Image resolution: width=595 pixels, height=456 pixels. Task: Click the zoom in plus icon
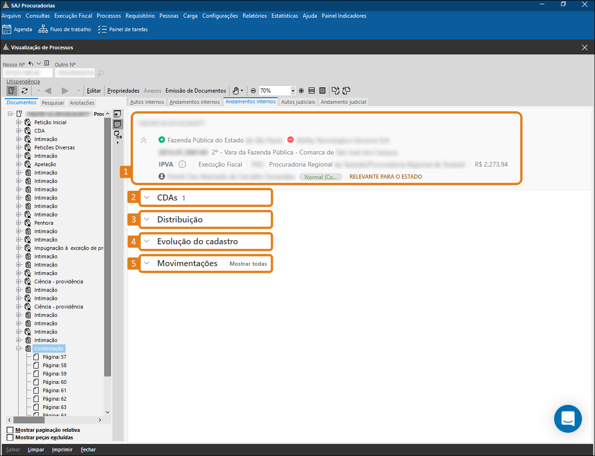(x=301, y=91)
